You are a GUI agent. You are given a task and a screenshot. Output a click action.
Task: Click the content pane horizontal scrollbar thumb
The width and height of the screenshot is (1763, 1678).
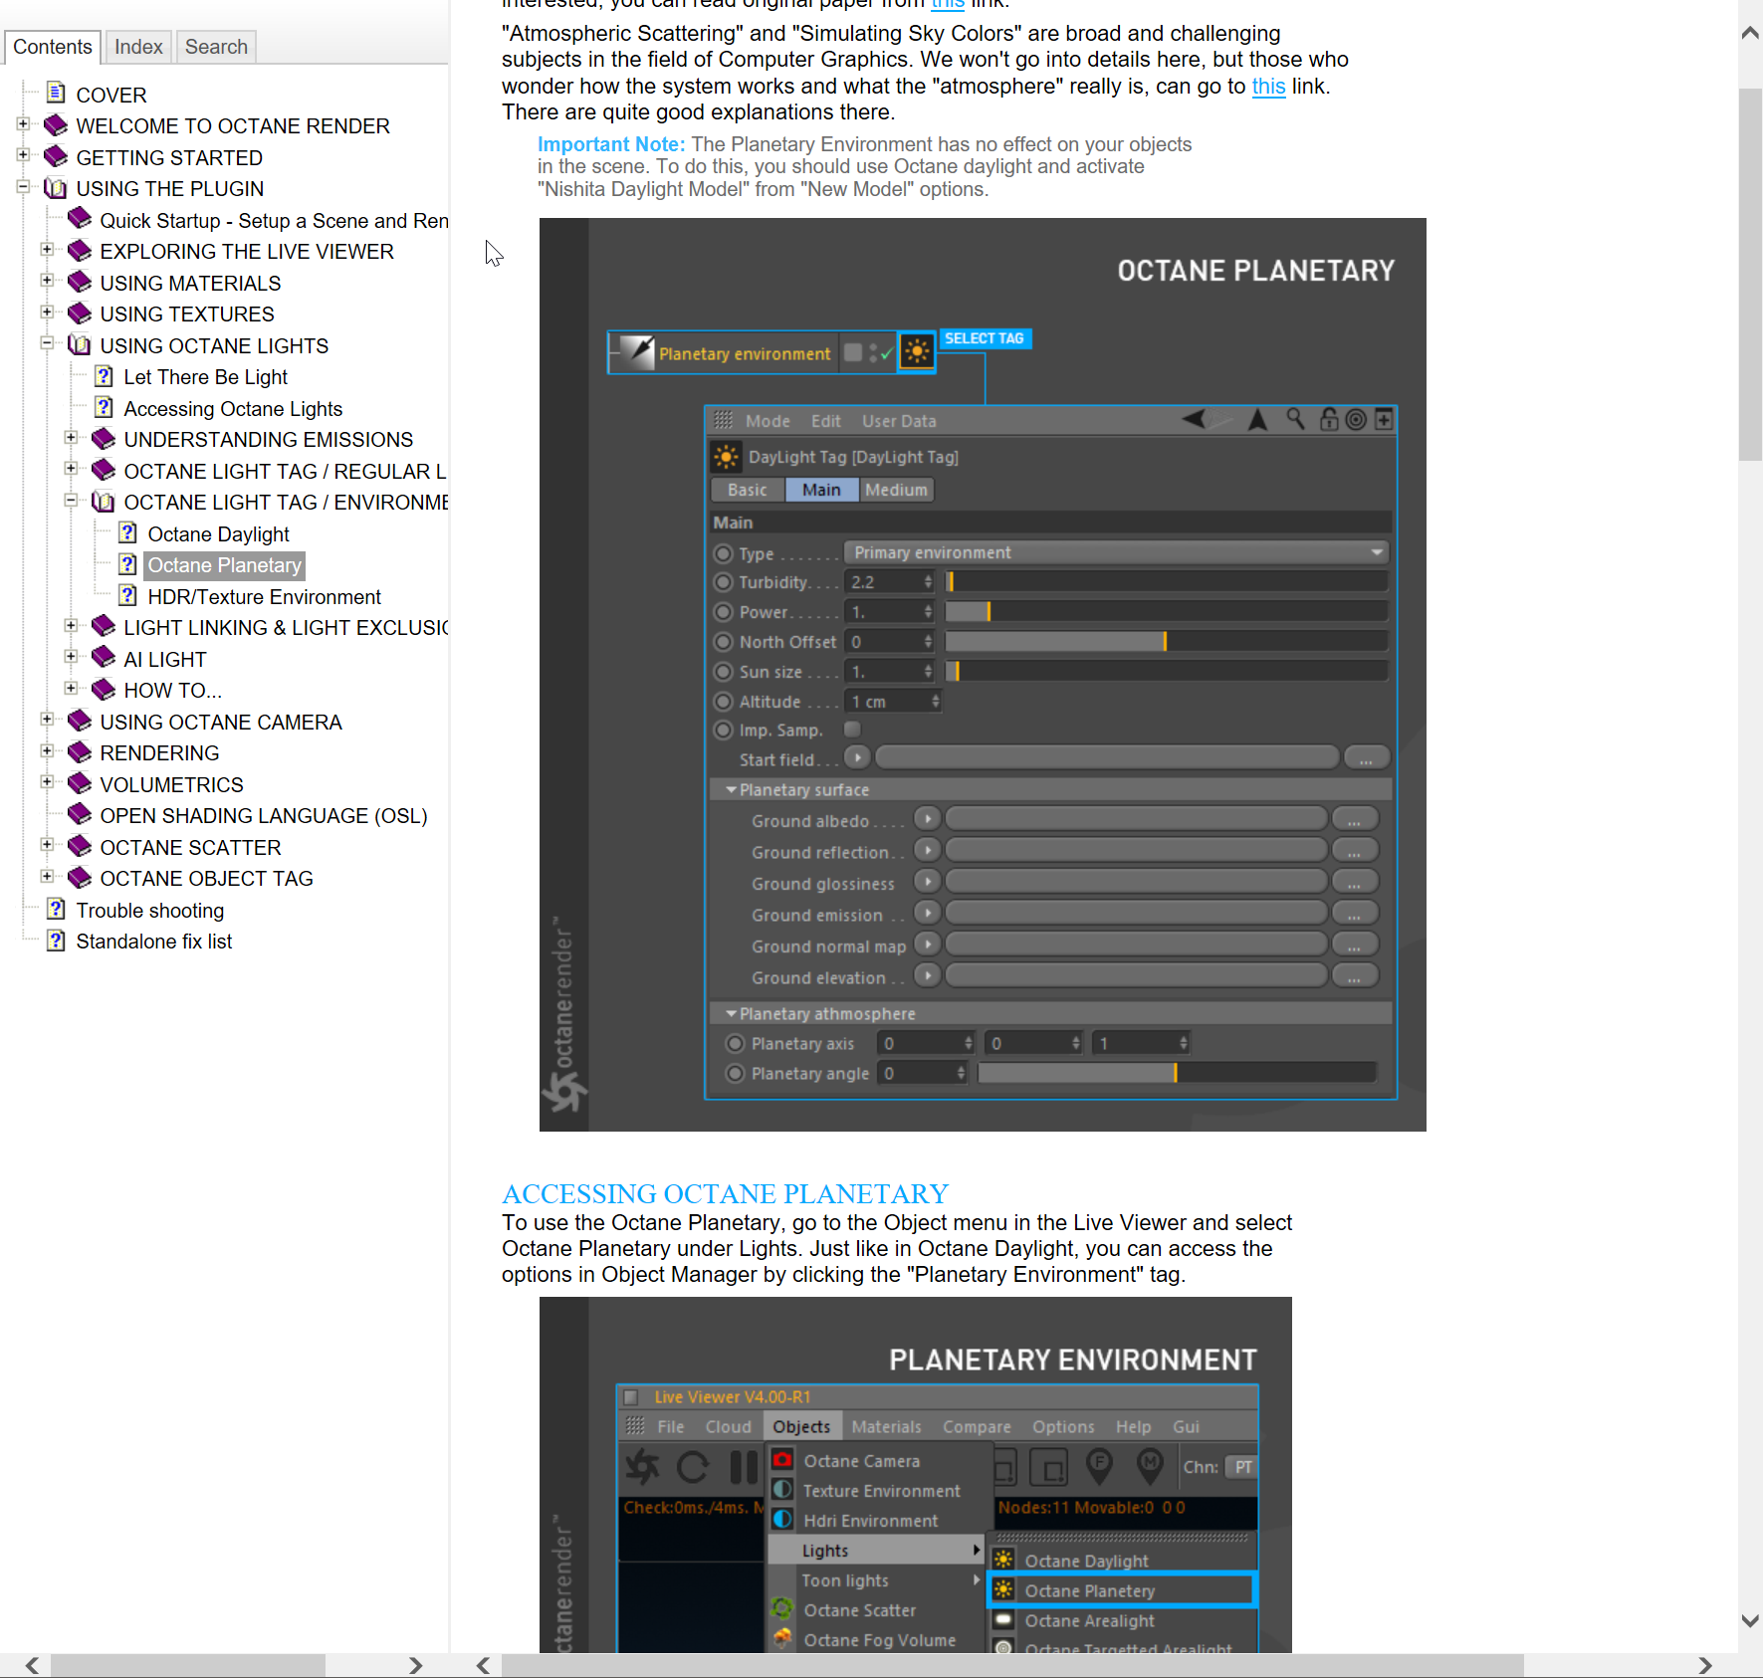[1012, 1665]
